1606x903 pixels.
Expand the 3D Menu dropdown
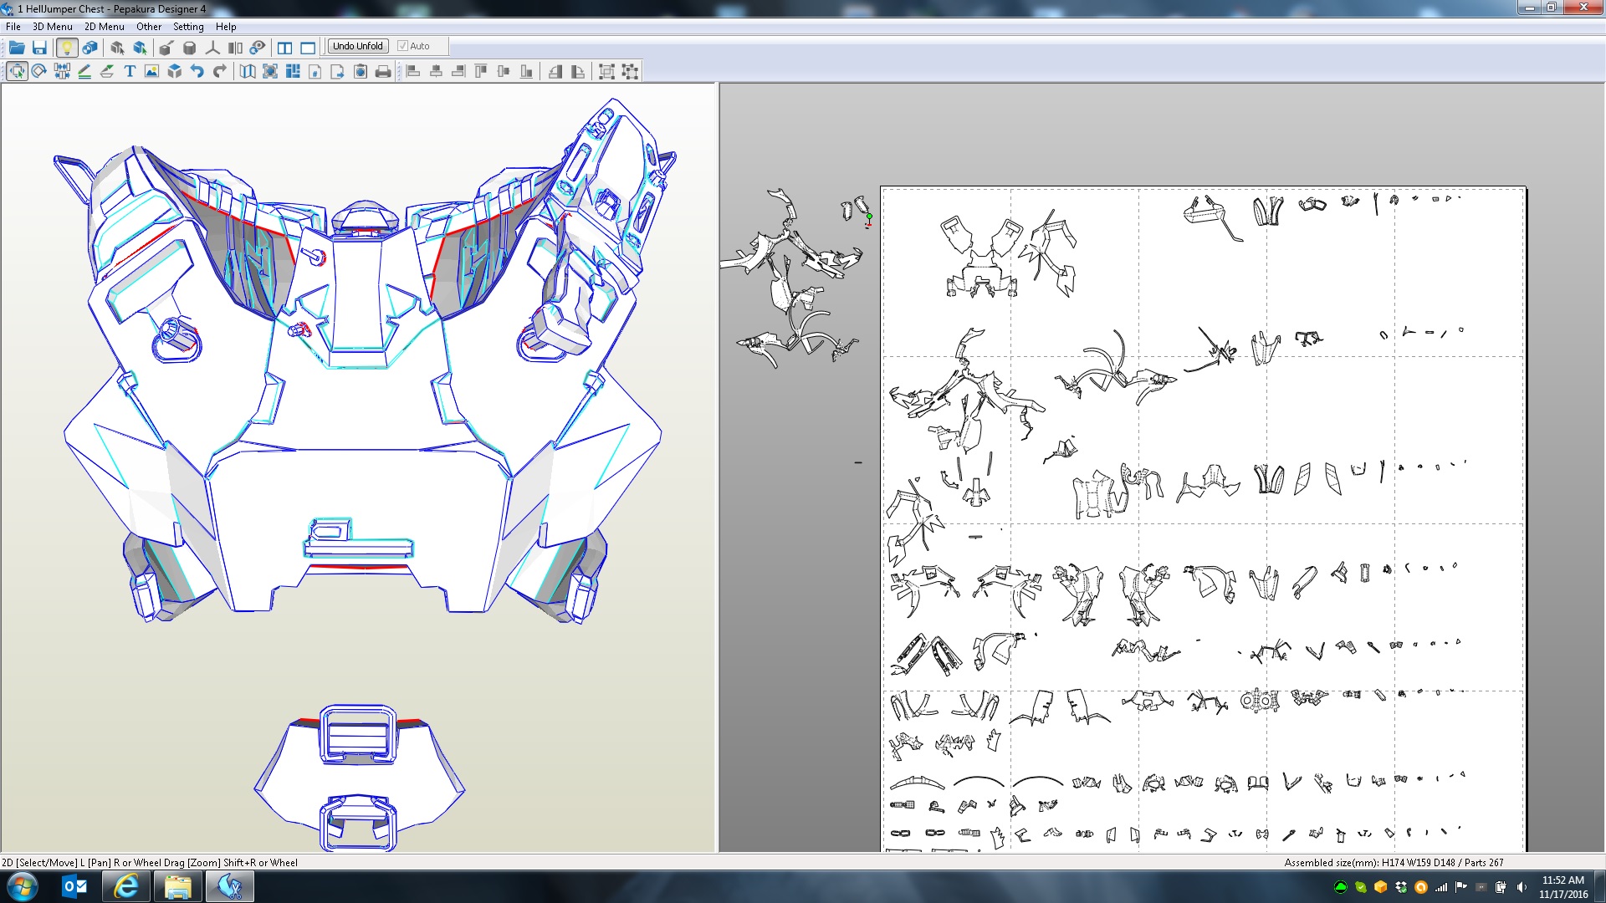(x=52, y=27)
